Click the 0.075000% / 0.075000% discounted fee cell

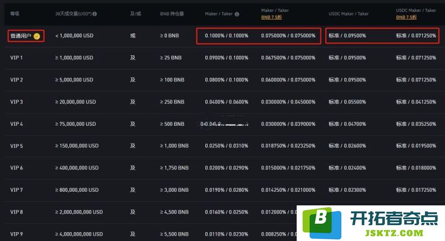pyautogui.click(x=288, y=36)
